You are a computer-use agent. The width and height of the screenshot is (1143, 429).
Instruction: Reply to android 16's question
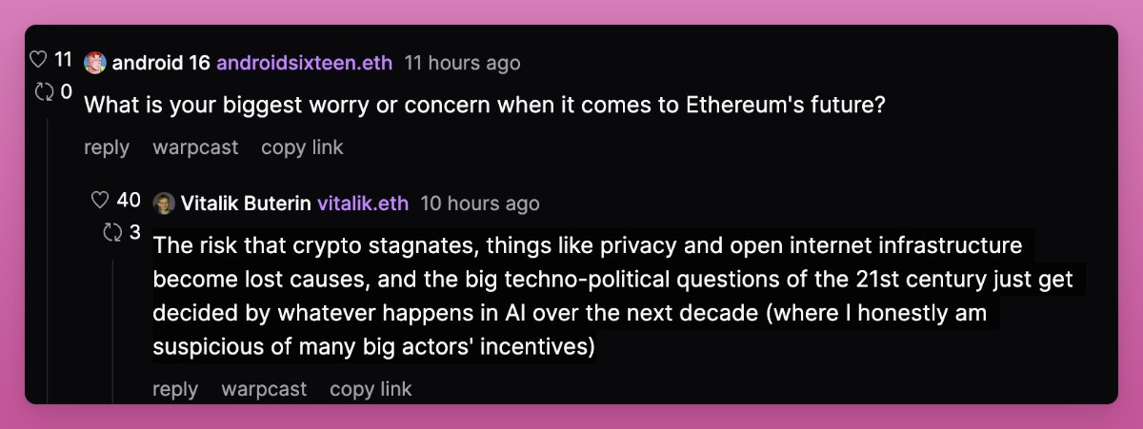click(107, 147)
